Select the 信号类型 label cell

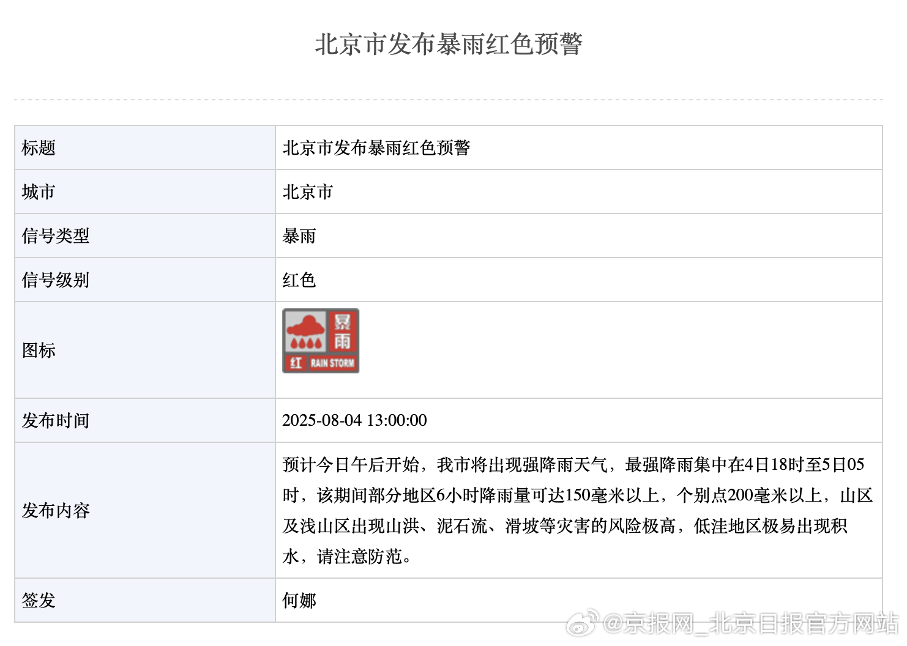[x=145, y=236]
